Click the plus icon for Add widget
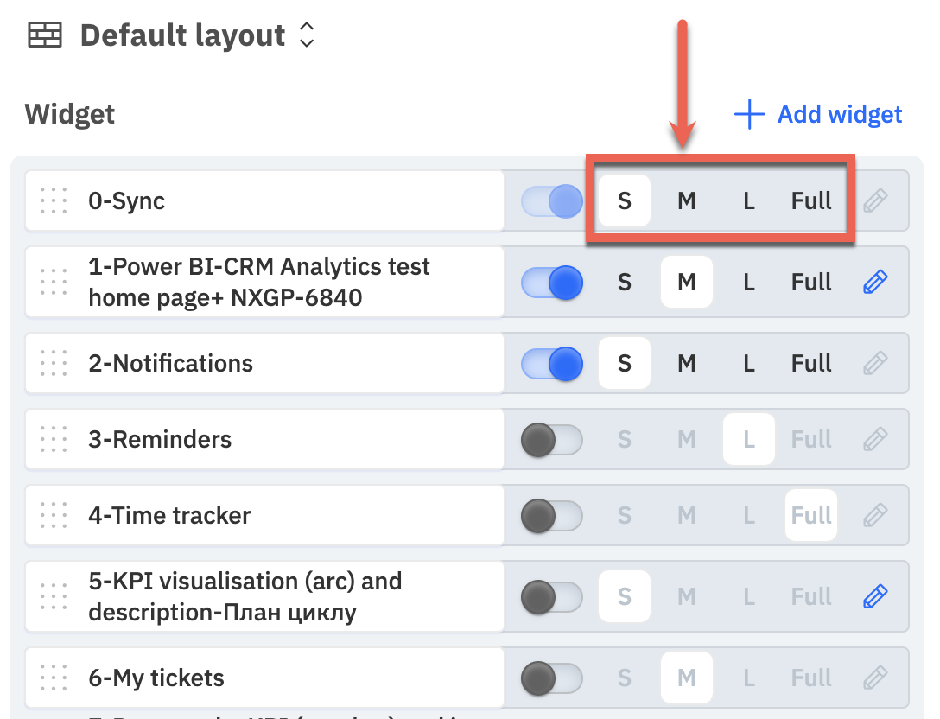 [749, 114]
